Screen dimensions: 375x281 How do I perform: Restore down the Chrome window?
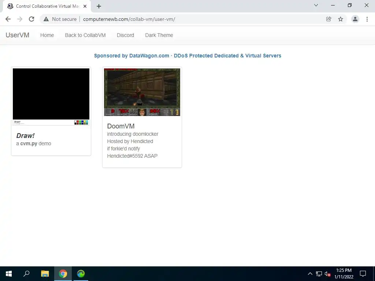coord(350,5)
